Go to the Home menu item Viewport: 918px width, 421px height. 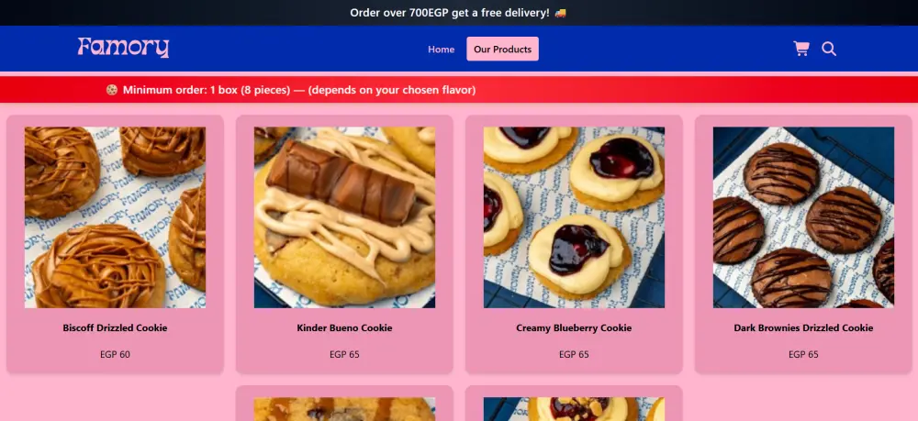click(441, 50)
